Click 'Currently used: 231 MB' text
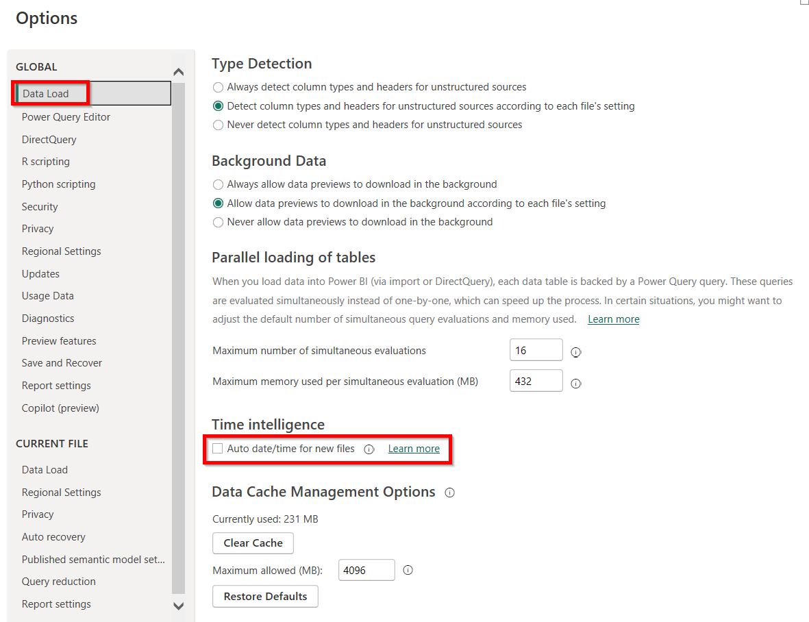Viewport: 809px width, 622px height. 265,519
